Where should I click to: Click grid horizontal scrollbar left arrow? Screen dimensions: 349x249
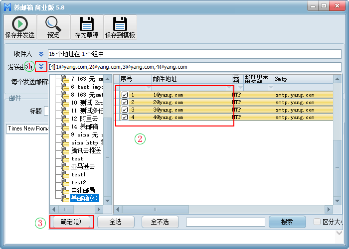click(118, 210)
